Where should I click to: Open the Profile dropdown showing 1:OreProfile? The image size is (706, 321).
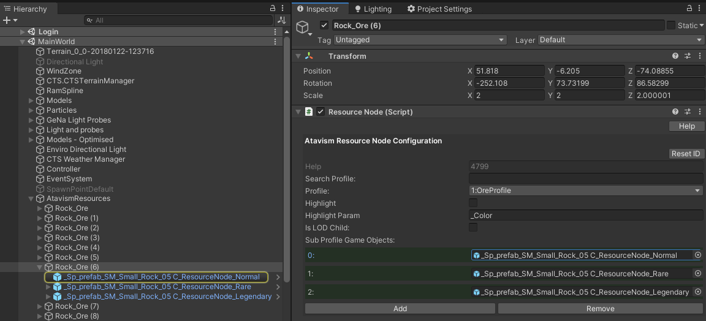coord(585,191)
